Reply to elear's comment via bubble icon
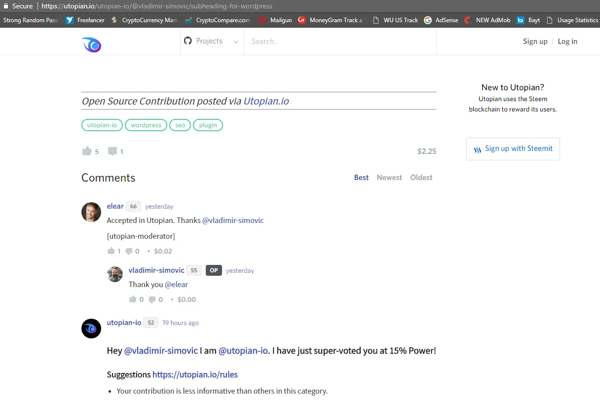 point(129,251)
